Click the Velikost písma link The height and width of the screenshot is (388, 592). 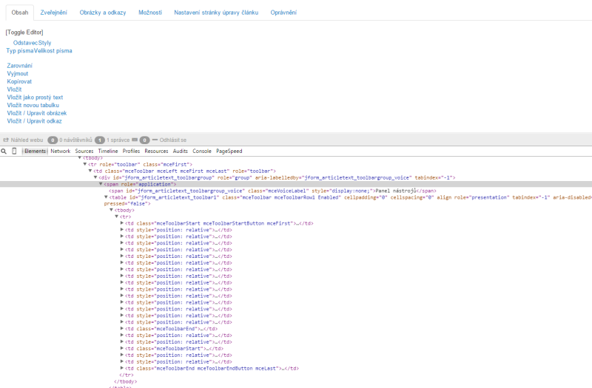(x=53, y=51)
